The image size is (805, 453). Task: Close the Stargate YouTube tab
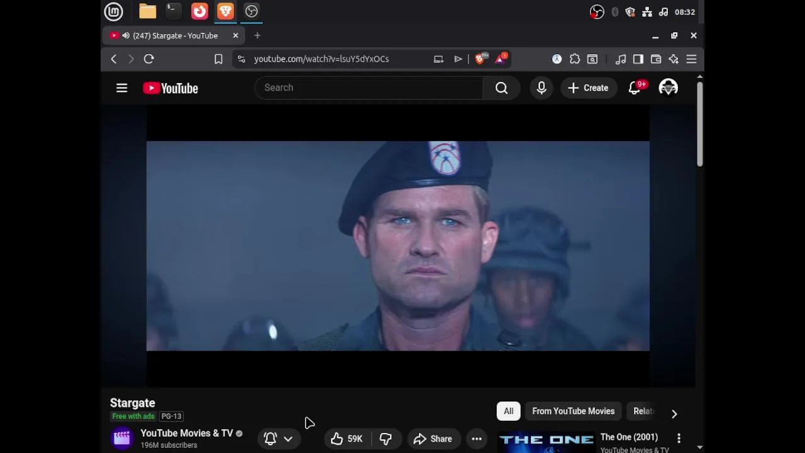pos(236,35)
